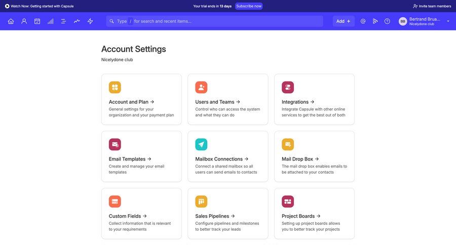Image resolution: width=456 pixels, height=245 pixels.
Task: Open the Sales pipeline bar chart icon
Action: coord(51,21)
